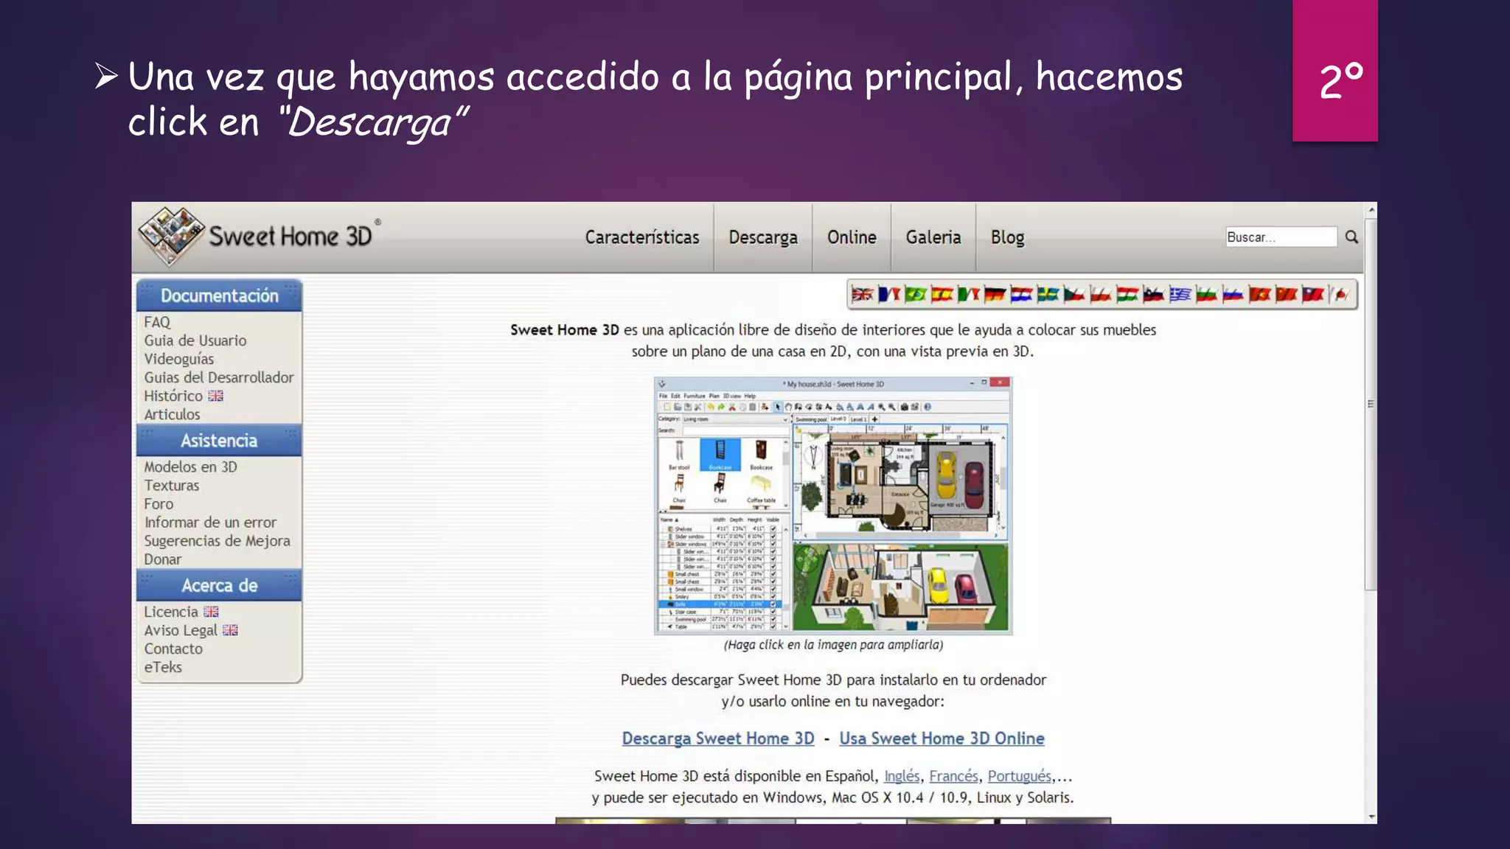Click the Acerca de section header
The image size is (1510, 849).
pyautogui.click(x=219, y=586)
